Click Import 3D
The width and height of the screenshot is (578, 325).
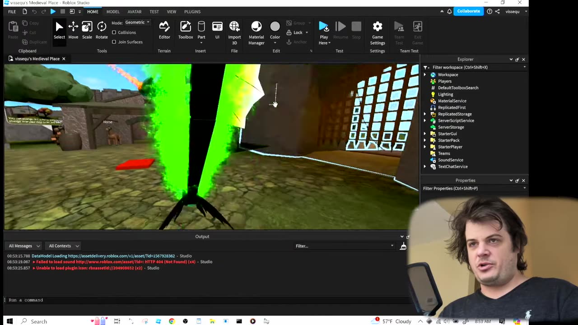pyautogui.click(x=234, y=33)
